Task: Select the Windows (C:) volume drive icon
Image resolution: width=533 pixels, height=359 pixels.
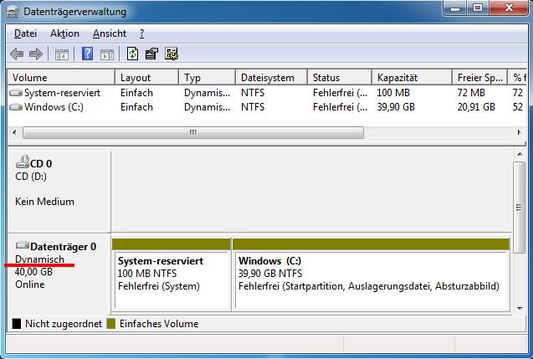Action: pyautogui.click(x=16, y=107)
